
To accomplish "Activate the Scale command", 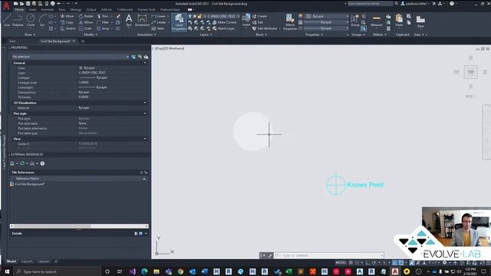I will pos(85,28).
